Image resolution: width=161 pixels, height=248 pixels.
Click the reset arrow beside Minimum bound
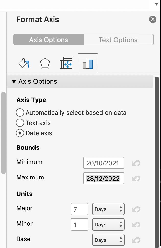tap(136, 163)
